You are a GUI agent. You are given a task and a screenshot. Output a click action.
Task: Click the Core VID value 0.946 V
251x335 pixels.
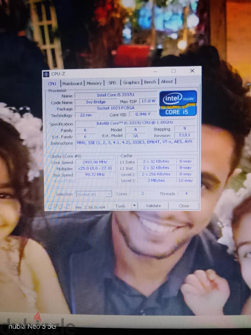[143, 114]
